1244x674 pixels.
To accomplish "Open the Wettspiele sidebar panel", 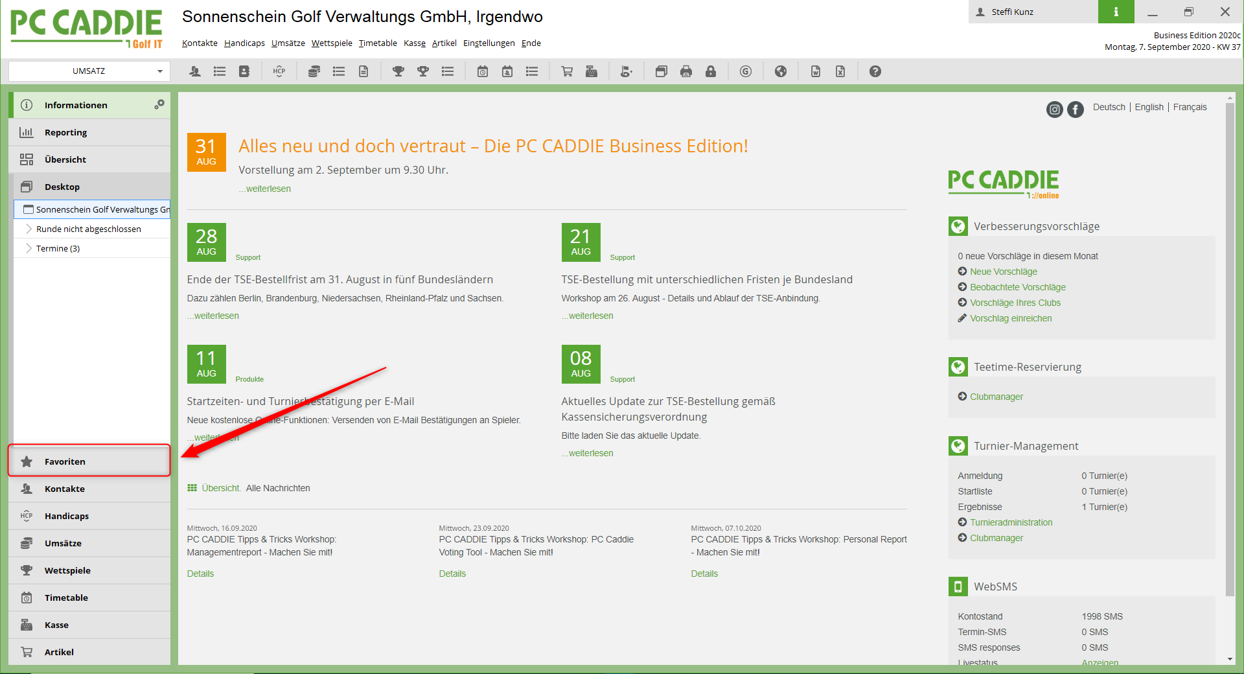I will pos(89,570).
